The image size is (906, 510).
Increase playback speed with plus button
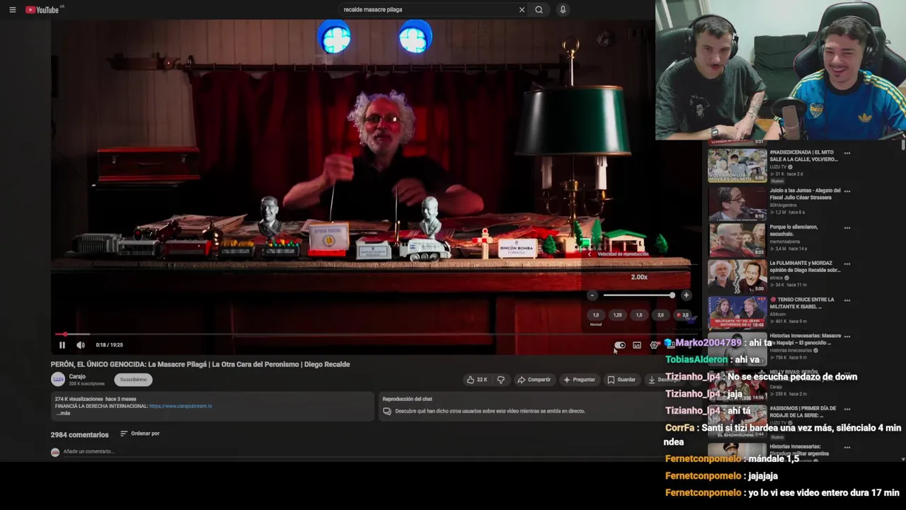click(x=686, y=295)
